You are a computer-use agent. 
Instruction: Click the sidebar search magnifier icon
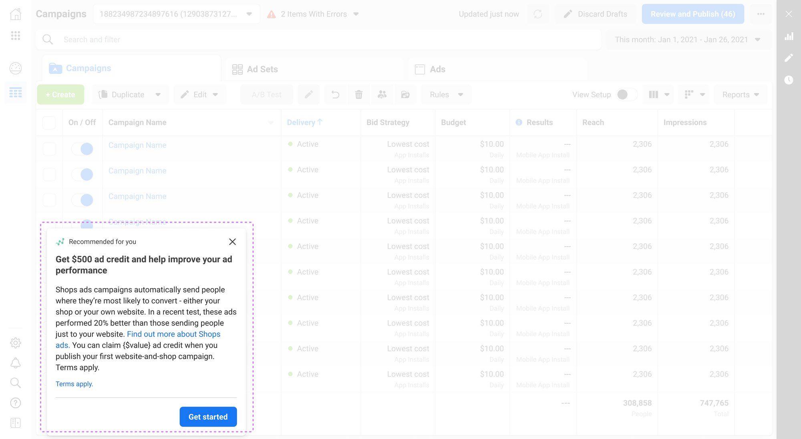tap(15, 383)
